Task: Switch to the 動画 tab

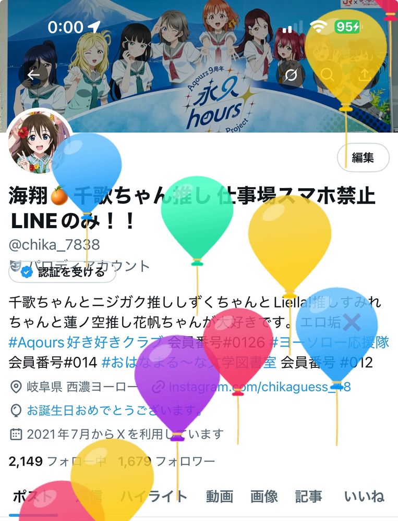Action: 219,497
